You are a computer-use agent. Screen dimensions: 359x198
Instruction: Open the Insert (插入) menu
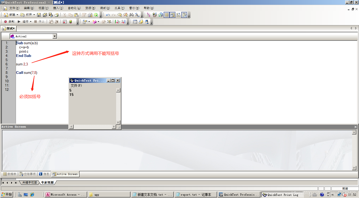click(x=58, y=8)
